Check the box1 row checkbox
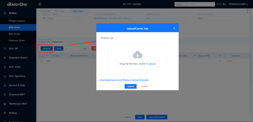The width and height of the screenshot is (253, 122). click(41, 61)
